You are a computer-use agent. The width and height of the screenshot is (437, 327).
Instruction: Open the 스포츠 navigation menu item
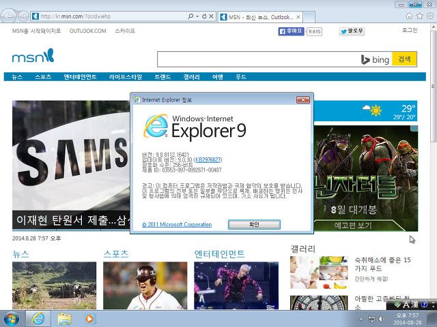click(43, 77)
